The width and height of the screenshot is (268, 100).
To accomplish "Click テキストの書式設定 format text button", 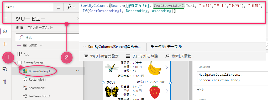I will [x=101, y=56].
